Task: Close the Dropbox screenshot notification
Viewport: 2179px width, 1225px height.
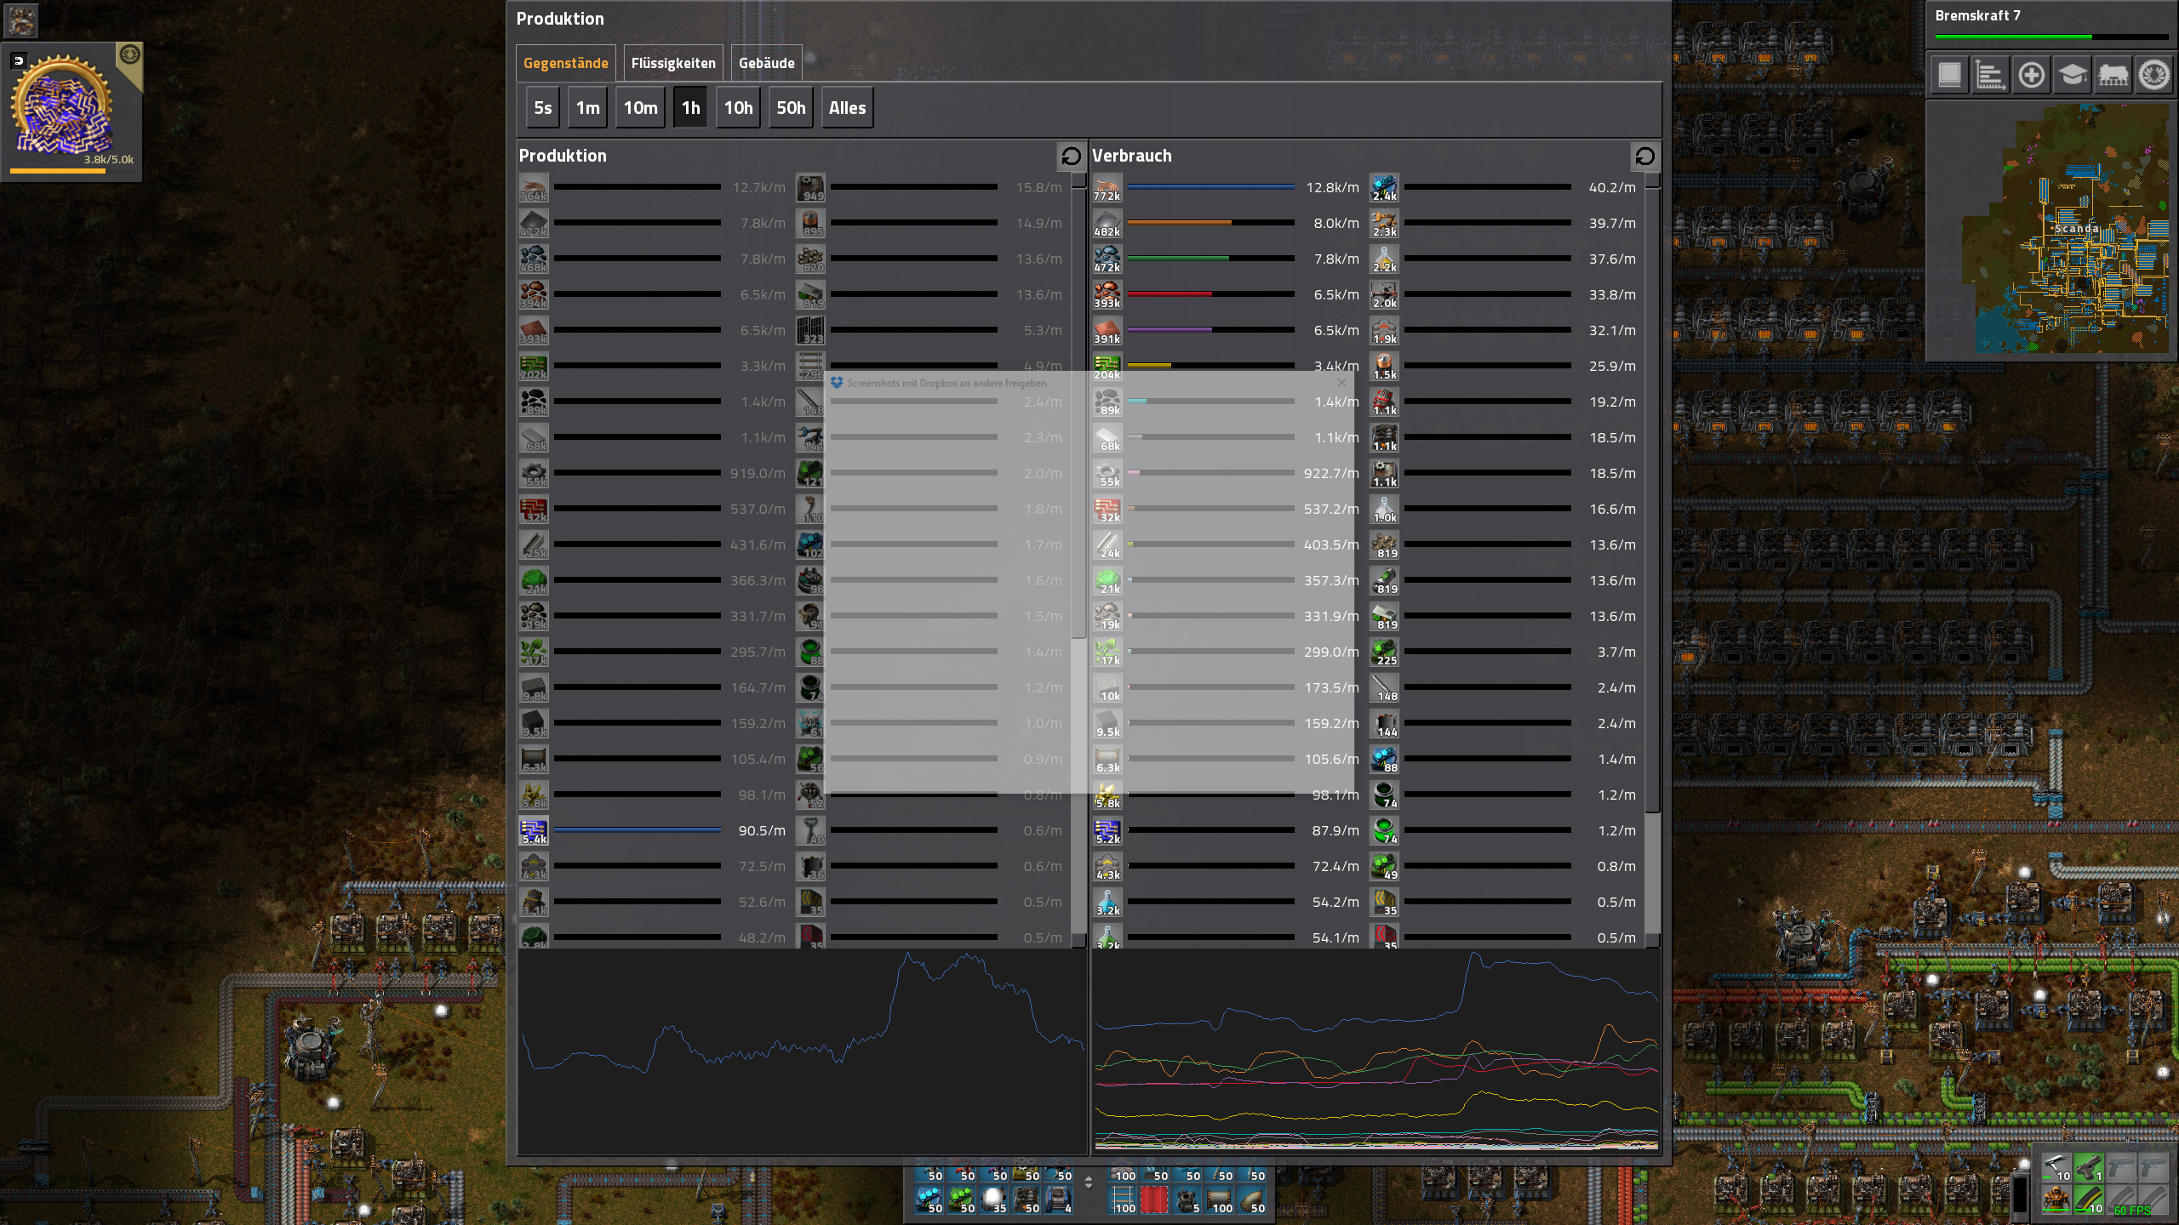Action: pos(1342,383)
